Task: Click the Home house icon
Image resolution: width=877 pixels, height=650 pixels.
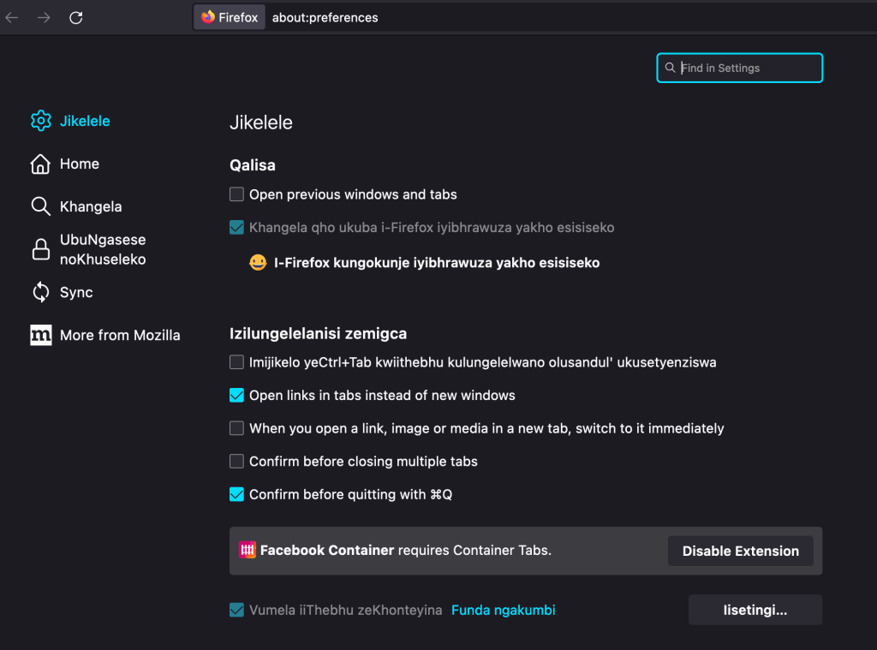Action: 40,164
